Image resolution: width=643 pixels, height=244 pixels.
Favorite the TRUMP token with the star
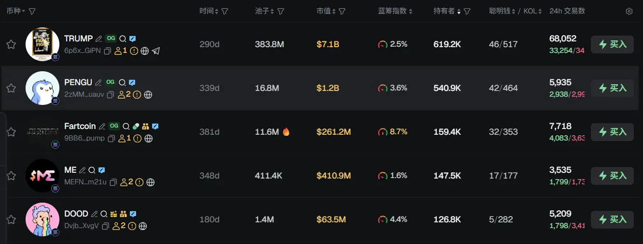(11, 44)
